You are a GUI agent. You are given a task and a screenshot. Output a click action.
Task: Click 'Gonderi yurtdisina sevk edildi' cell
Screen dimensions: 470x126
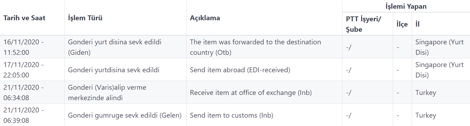[114, 70]
